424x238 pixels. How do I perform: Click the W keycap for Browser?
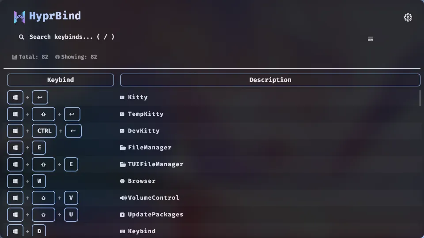(39, 181)
